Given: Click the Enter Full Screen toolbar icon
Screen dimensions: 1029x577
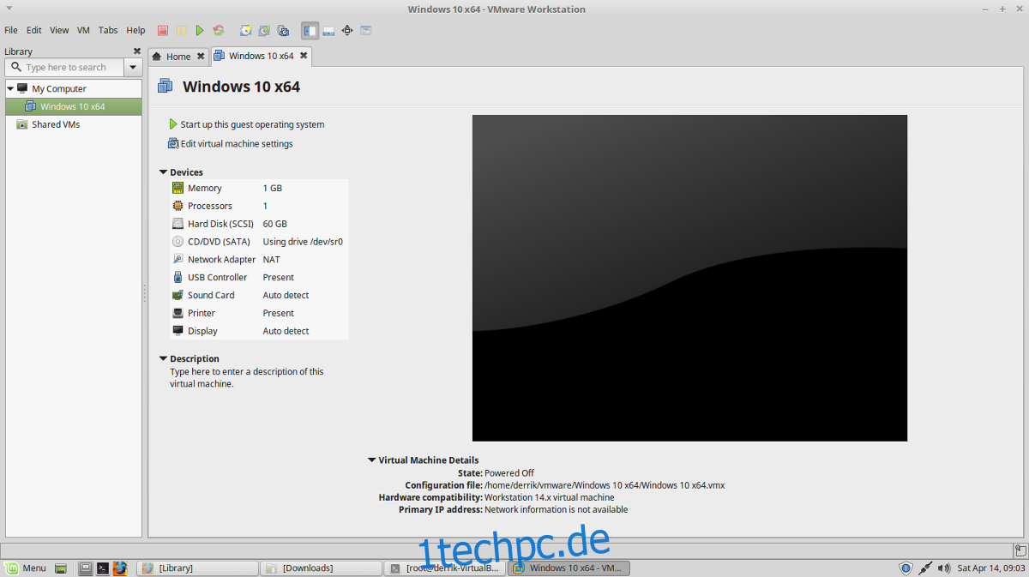Looking at the screenshot, I should pyautogui.click(x=347, y=30).
